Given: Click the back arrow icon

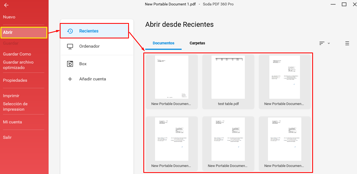Looking at the screenshot, I should point(6,5).
